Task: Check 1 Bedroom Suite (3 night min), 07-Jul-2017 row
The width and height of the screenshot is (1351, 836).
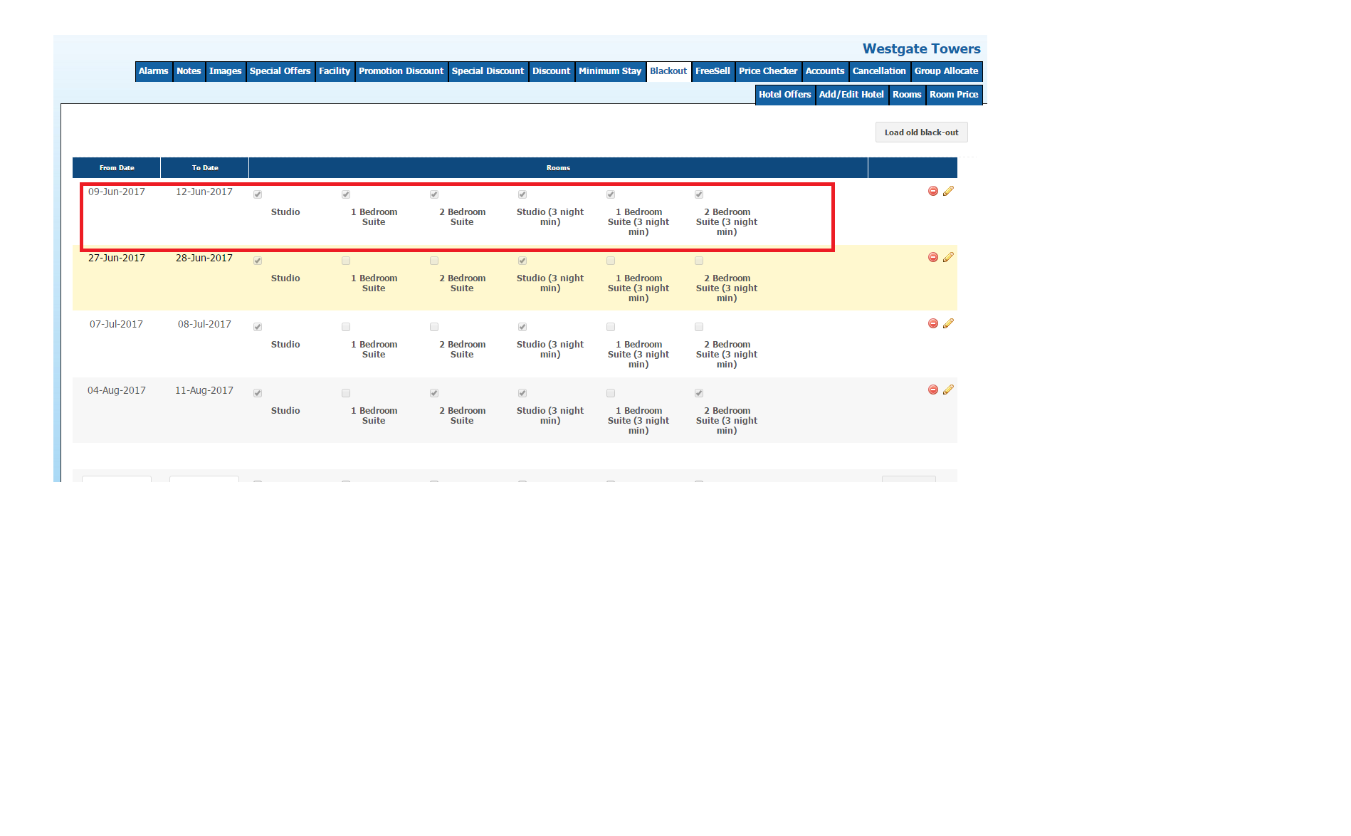Action: (x=611, y=327)
